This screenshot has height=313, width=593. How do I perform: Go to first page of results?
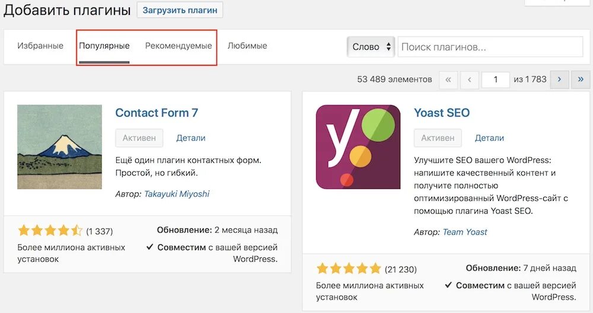coord(448,79)
